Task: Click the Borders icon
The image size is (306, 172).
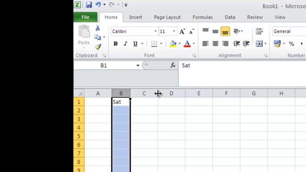Action: pyautogui.click(x=154, y=43)
